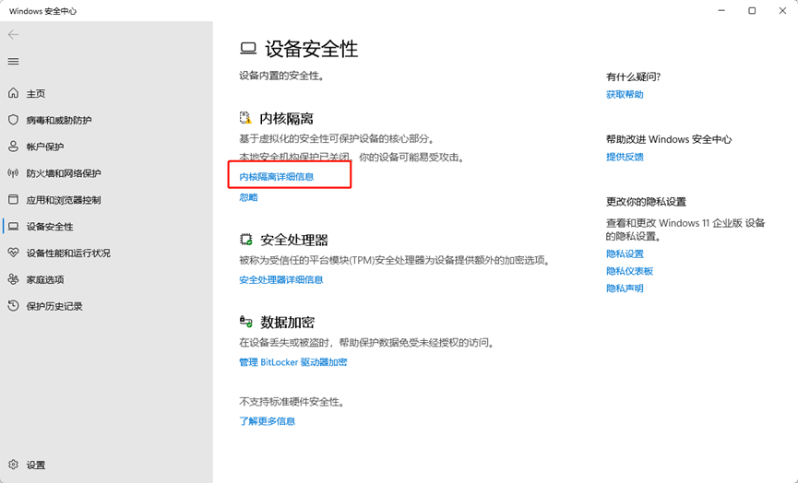Image resolution: width=798 pixels, height=483 pixels.
Task: Maximize the Windows 安全中心 window
Action: click(752, 11)
